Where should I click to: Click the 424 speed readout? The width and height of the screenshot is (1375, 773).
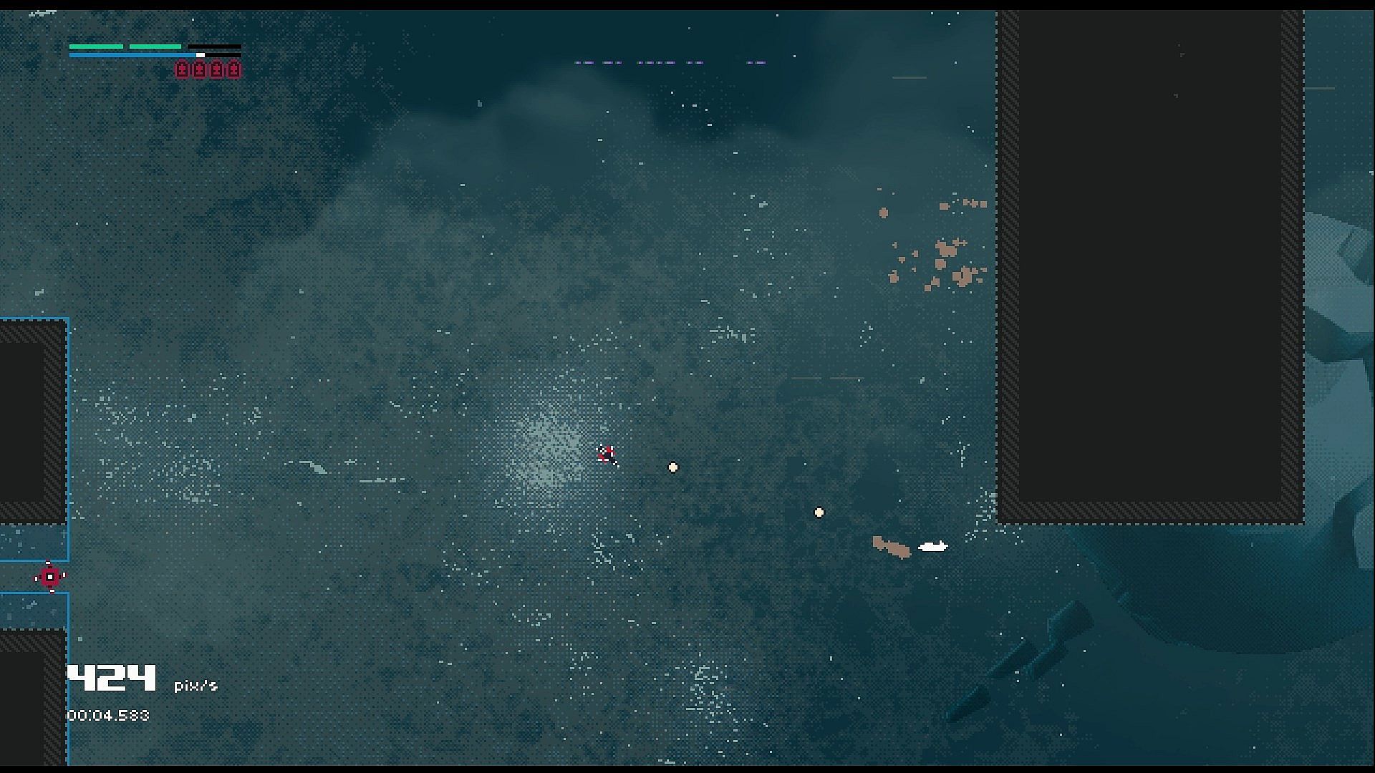point(112,677)
